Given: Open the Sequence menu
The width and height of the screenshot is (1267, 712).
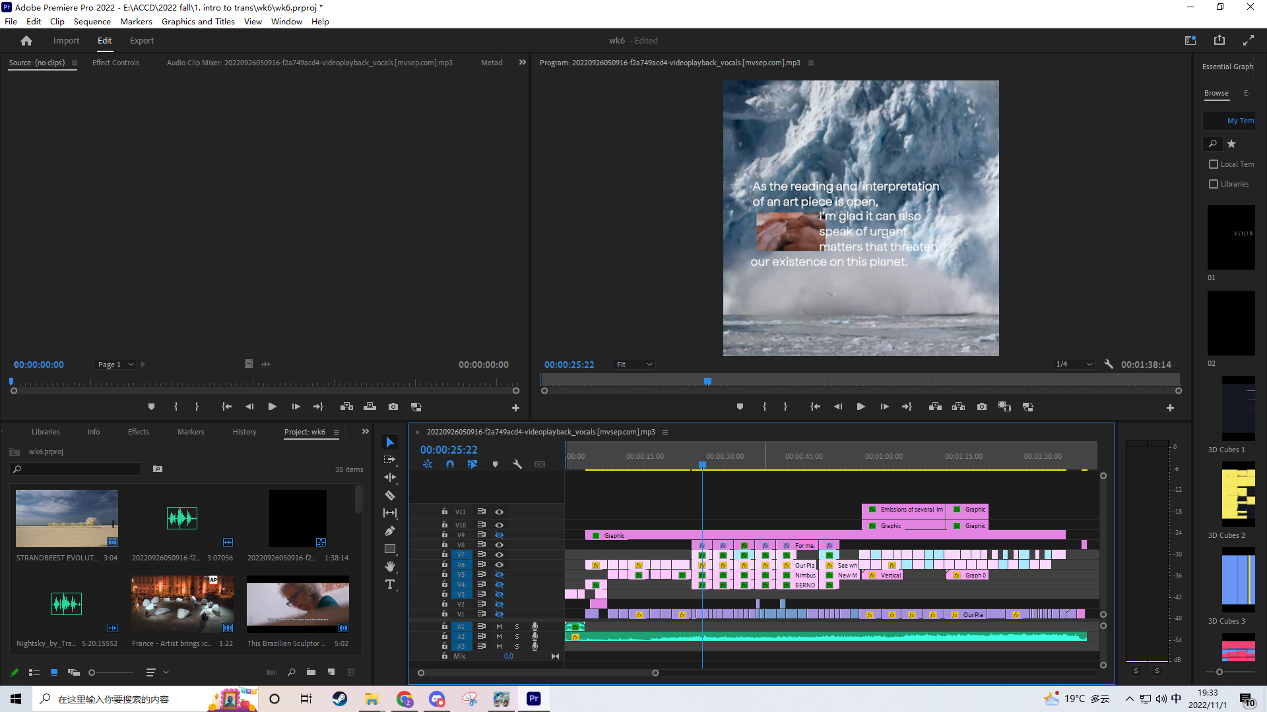Looking at the screenshot, I should pos(92,21).
